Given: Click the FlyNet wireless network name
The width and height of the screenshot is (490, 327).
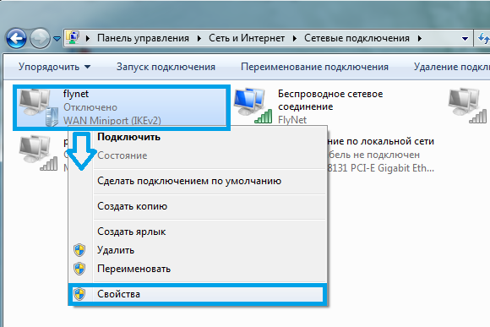Looking at the screenshot, I should coord(292,120).
